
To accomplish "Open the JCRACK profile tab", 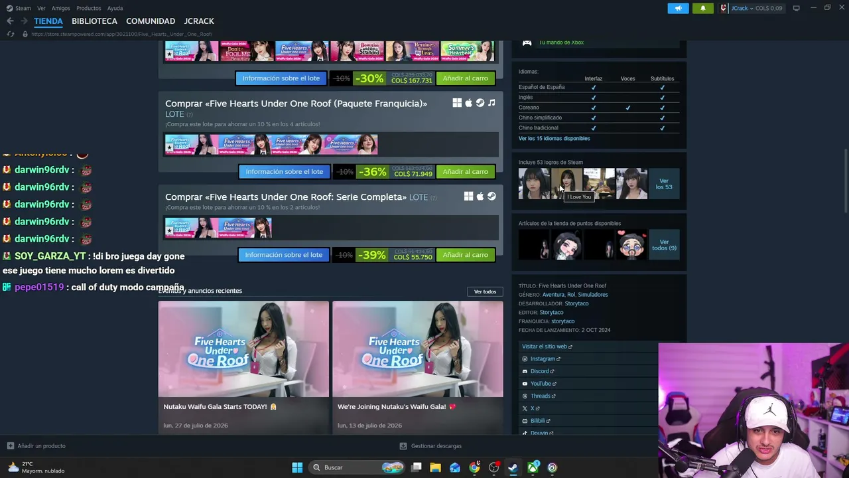I will [x=199, y=21].
